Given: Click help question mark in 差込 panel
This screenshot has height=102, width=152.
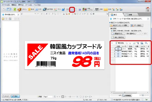Looking at the screenshot, I should click(148, 19).
